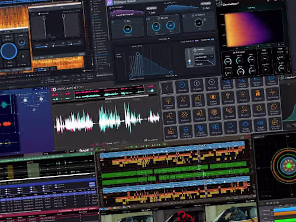Collapse the Advanced section arrow in Dialogue Match
Screen dimensions: 296x222
click(169, 39)
